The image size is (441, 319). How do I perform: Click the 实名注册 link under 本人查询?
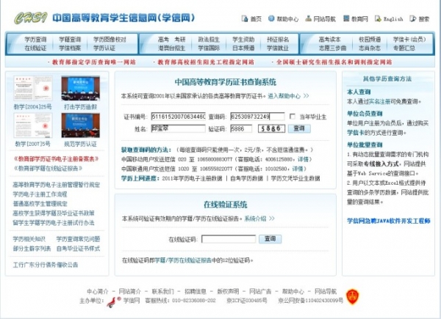(x=380, y=101)
